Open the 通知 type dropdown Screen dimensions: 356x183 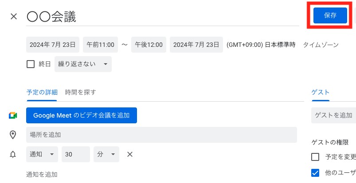[x=42, y=154]
